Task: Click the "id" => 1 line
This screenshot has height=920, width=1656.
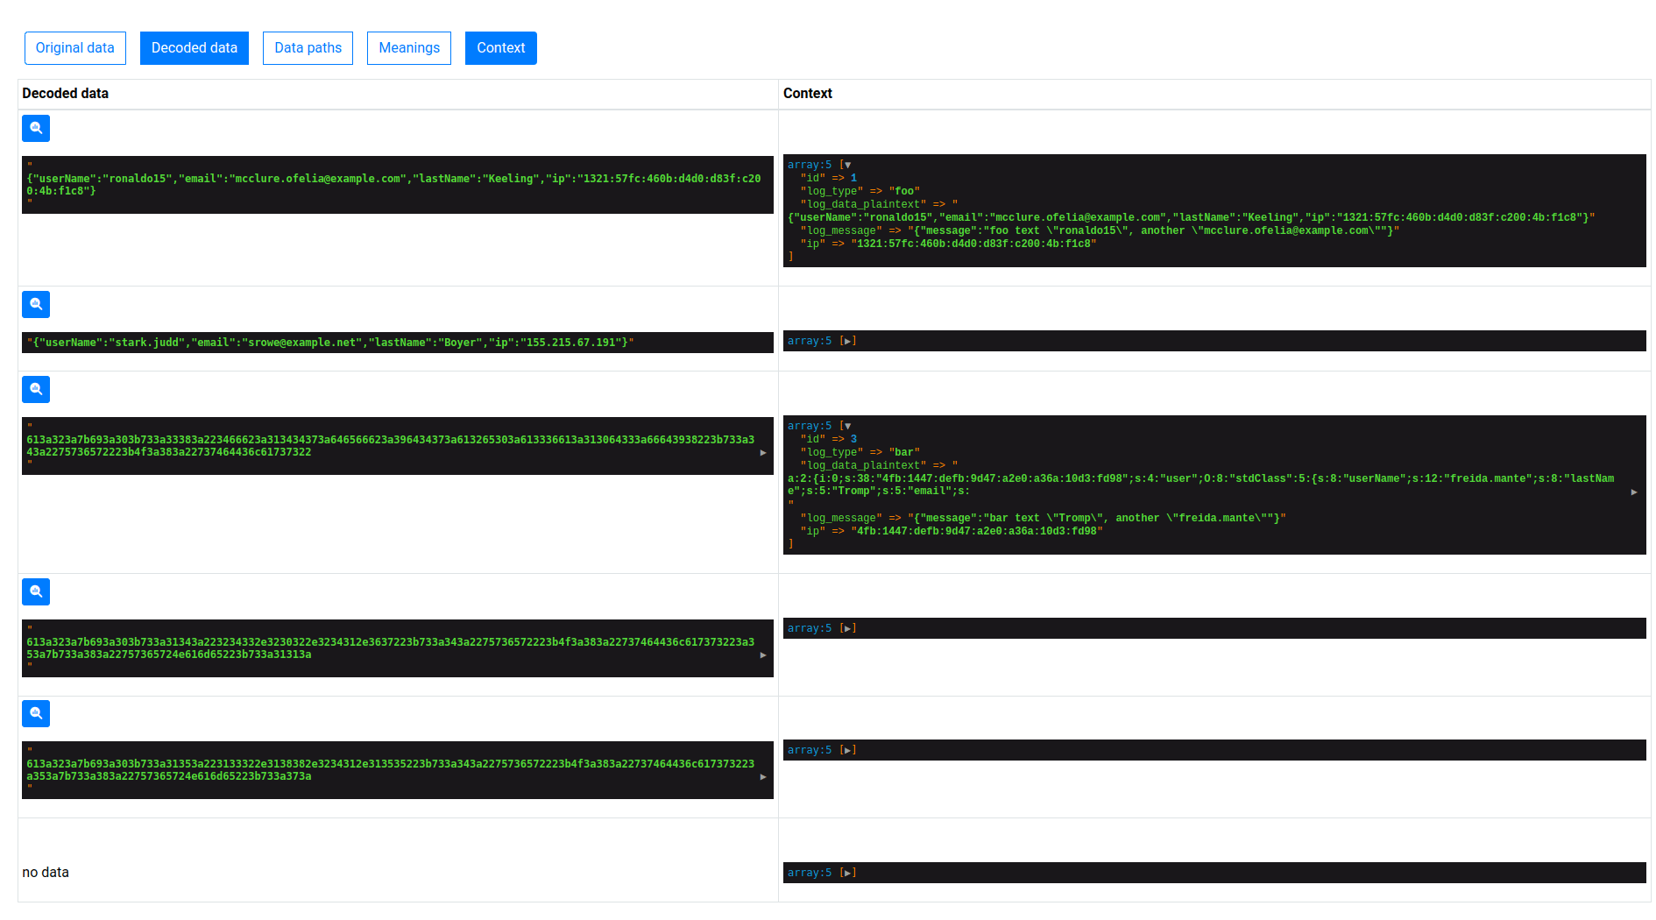Action: pos(829,178)
